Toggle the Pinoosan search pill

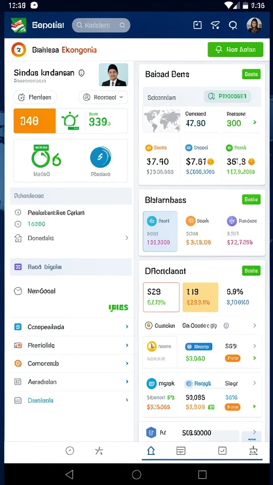pyautogui.click(x=227, y=97)
